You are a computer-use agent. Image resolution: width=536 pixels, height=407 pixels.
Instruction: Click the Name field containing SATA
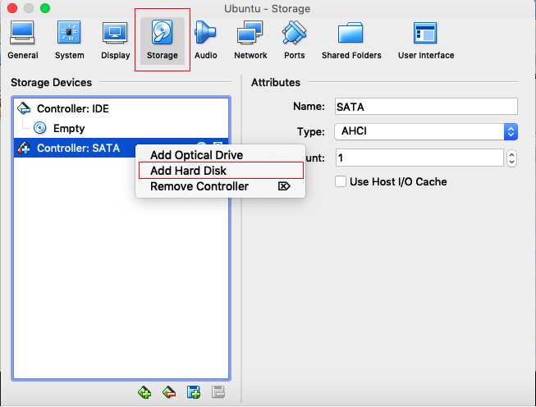coord(426,107)
